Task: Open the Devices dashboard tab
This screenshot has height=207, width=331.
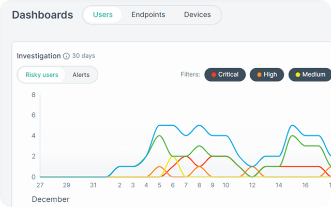Action: 198,14
